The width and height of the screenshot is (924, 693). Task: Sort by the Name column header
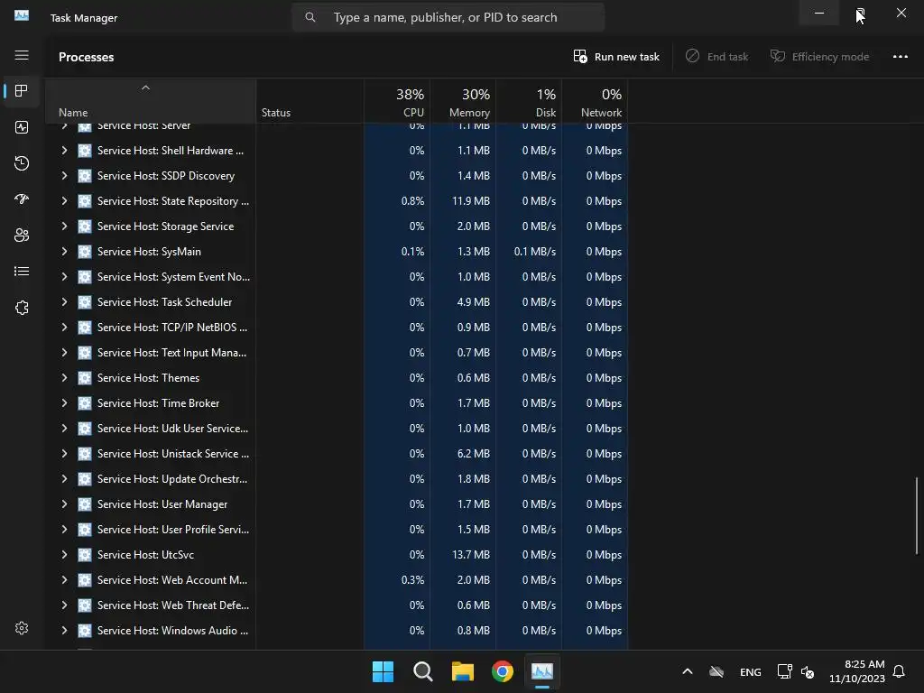coord(151,101)
